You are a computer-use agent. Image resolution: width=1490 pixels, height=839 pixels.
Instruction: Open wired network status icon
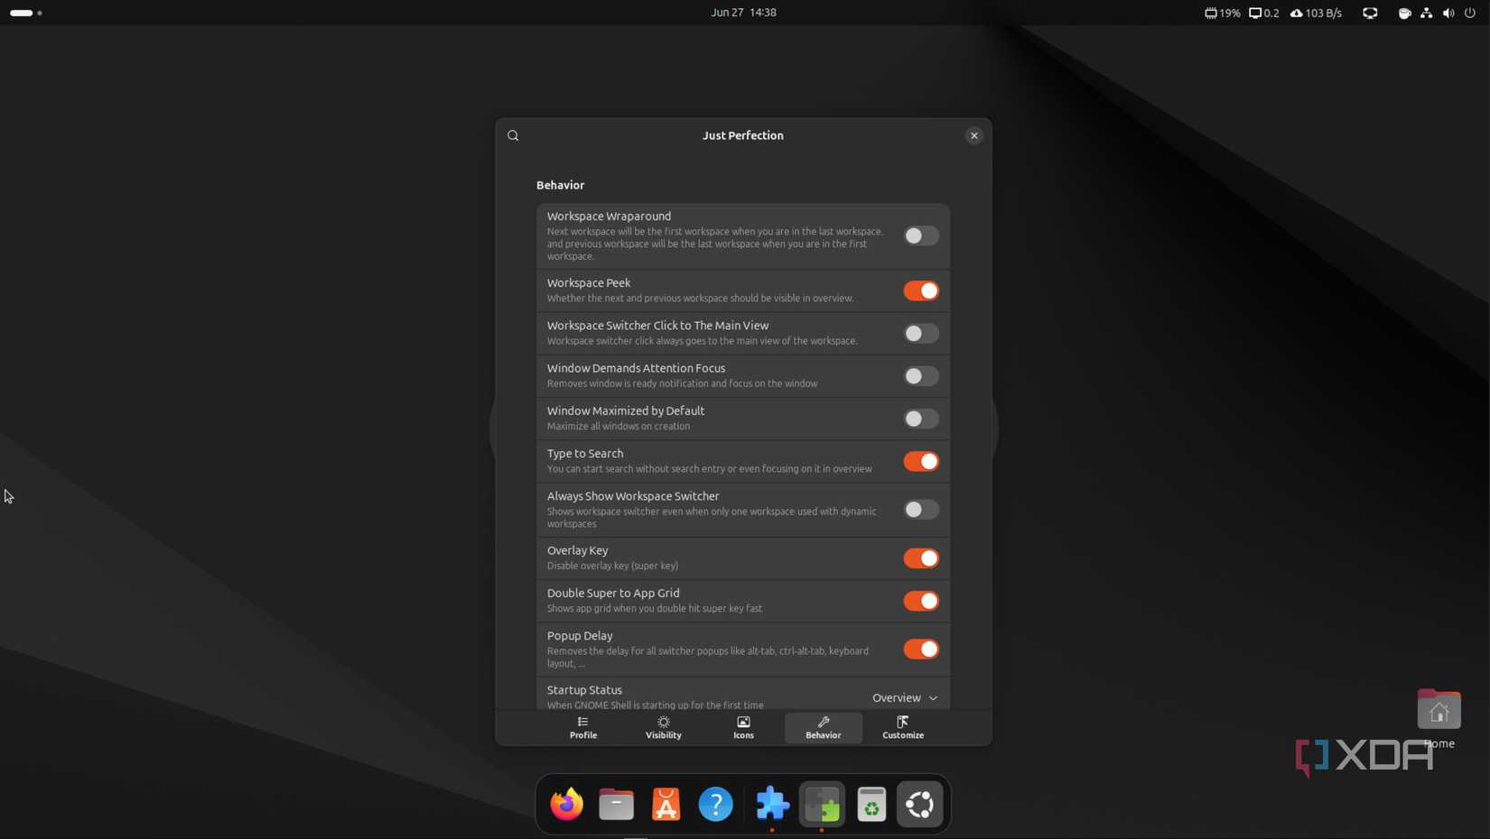1426,13
